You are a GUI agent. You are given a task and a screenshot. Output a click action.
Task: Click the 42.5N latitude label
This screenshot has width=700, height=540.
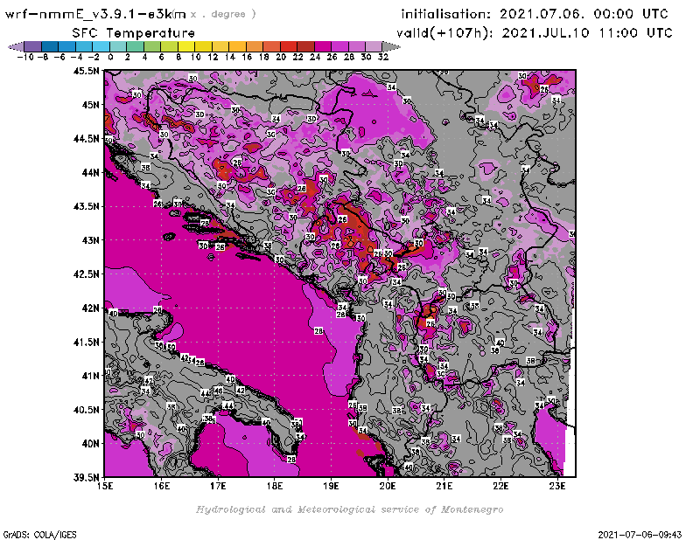coord(86,274)
